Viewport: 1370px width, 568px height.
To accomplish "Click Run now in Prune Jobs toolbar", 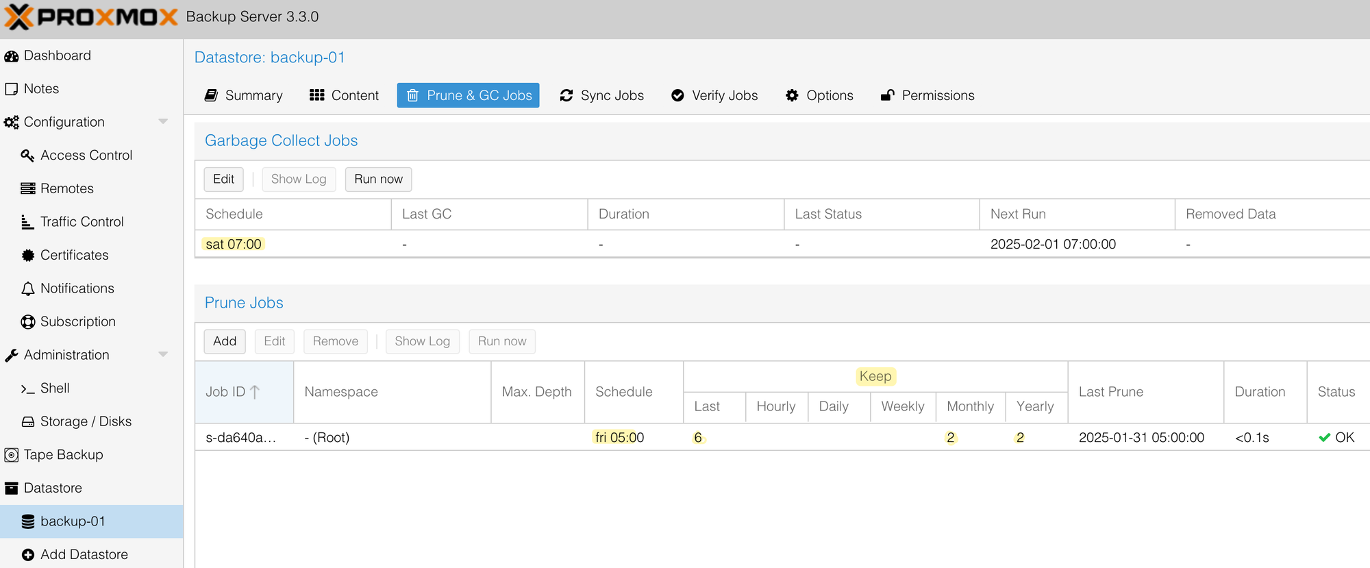I will [x=502, y=341].
